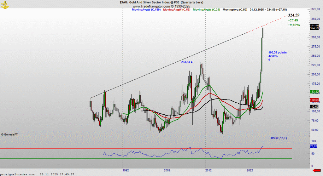Click the 233,34 horizontal level label
323x176 pixels.
(x=185, y=62)
